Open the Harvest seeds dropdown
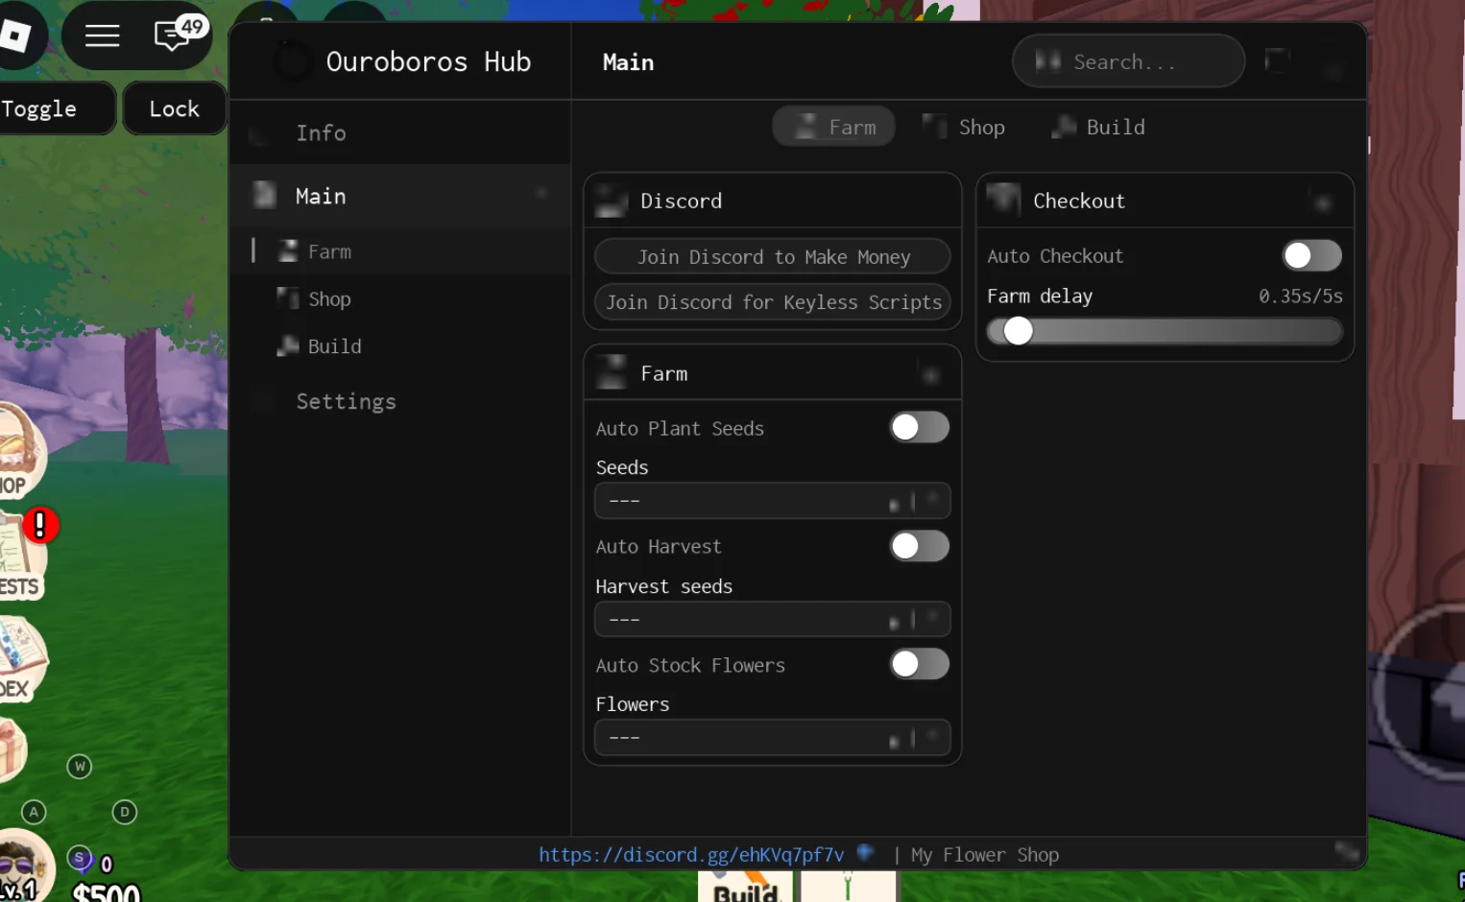The height and width of the screenshot is (902, 1465). (x=772, y=620)
